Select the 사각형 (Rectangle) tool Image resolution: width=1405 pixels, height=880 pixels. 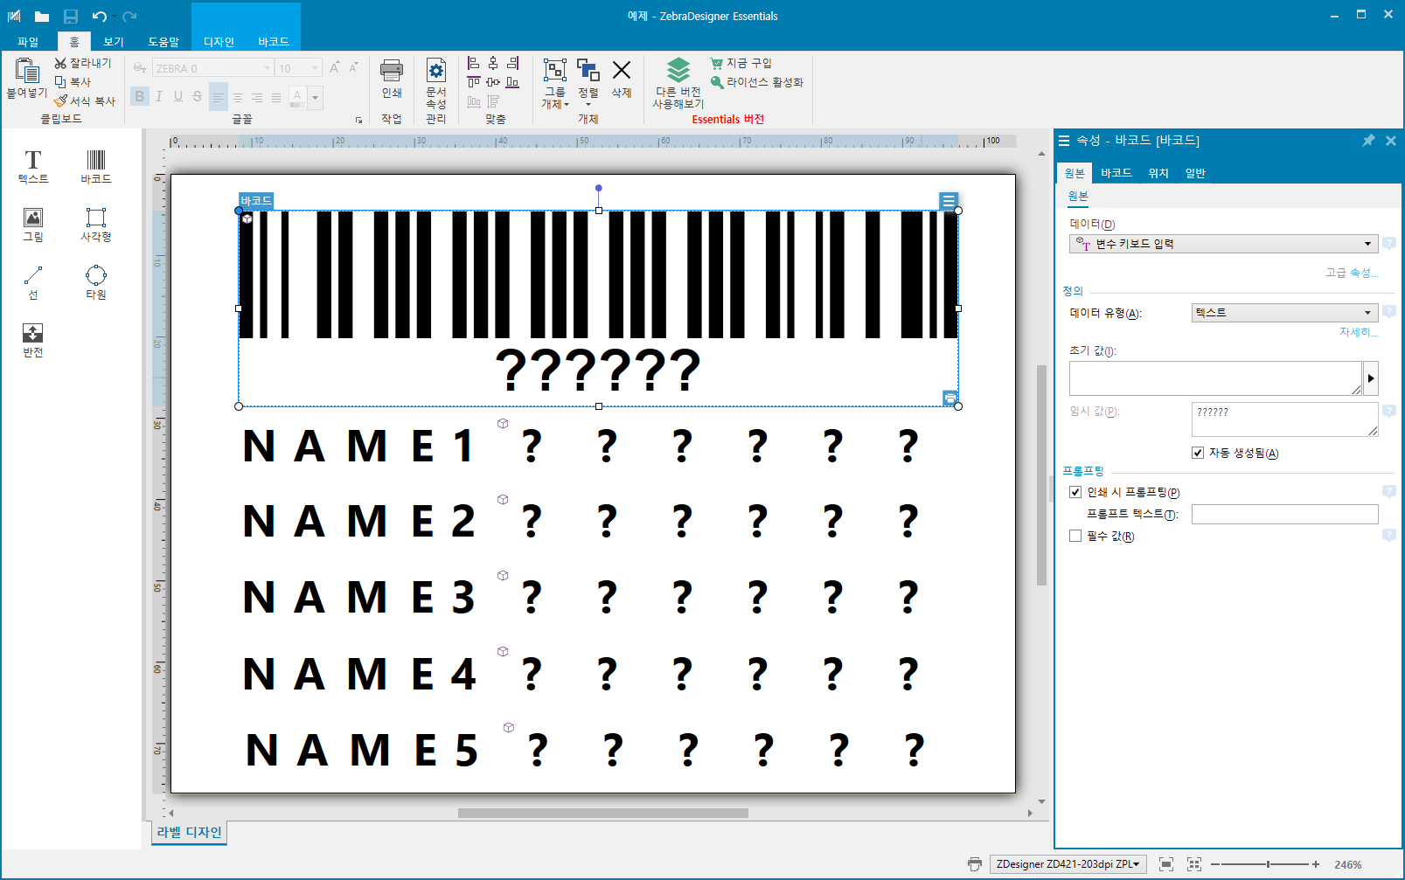96,225
